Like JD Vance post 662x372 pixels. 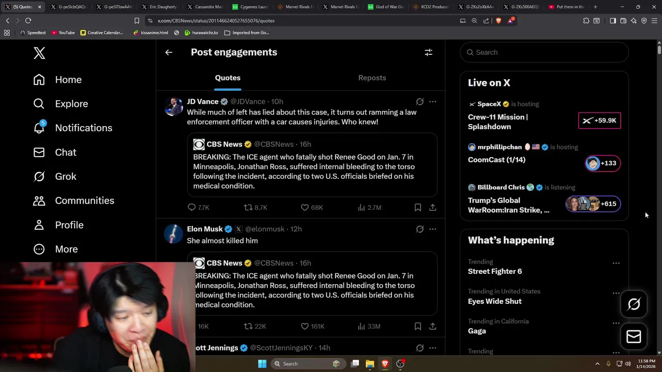[312, 207]
